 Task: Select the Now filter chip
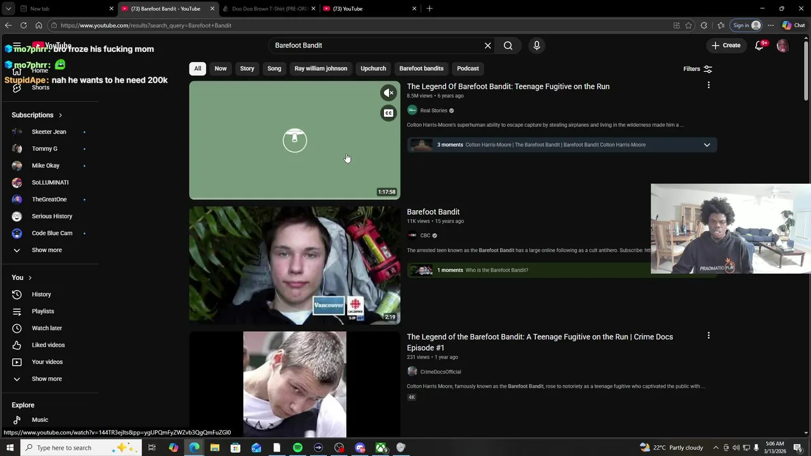click(x=220, y=68)
